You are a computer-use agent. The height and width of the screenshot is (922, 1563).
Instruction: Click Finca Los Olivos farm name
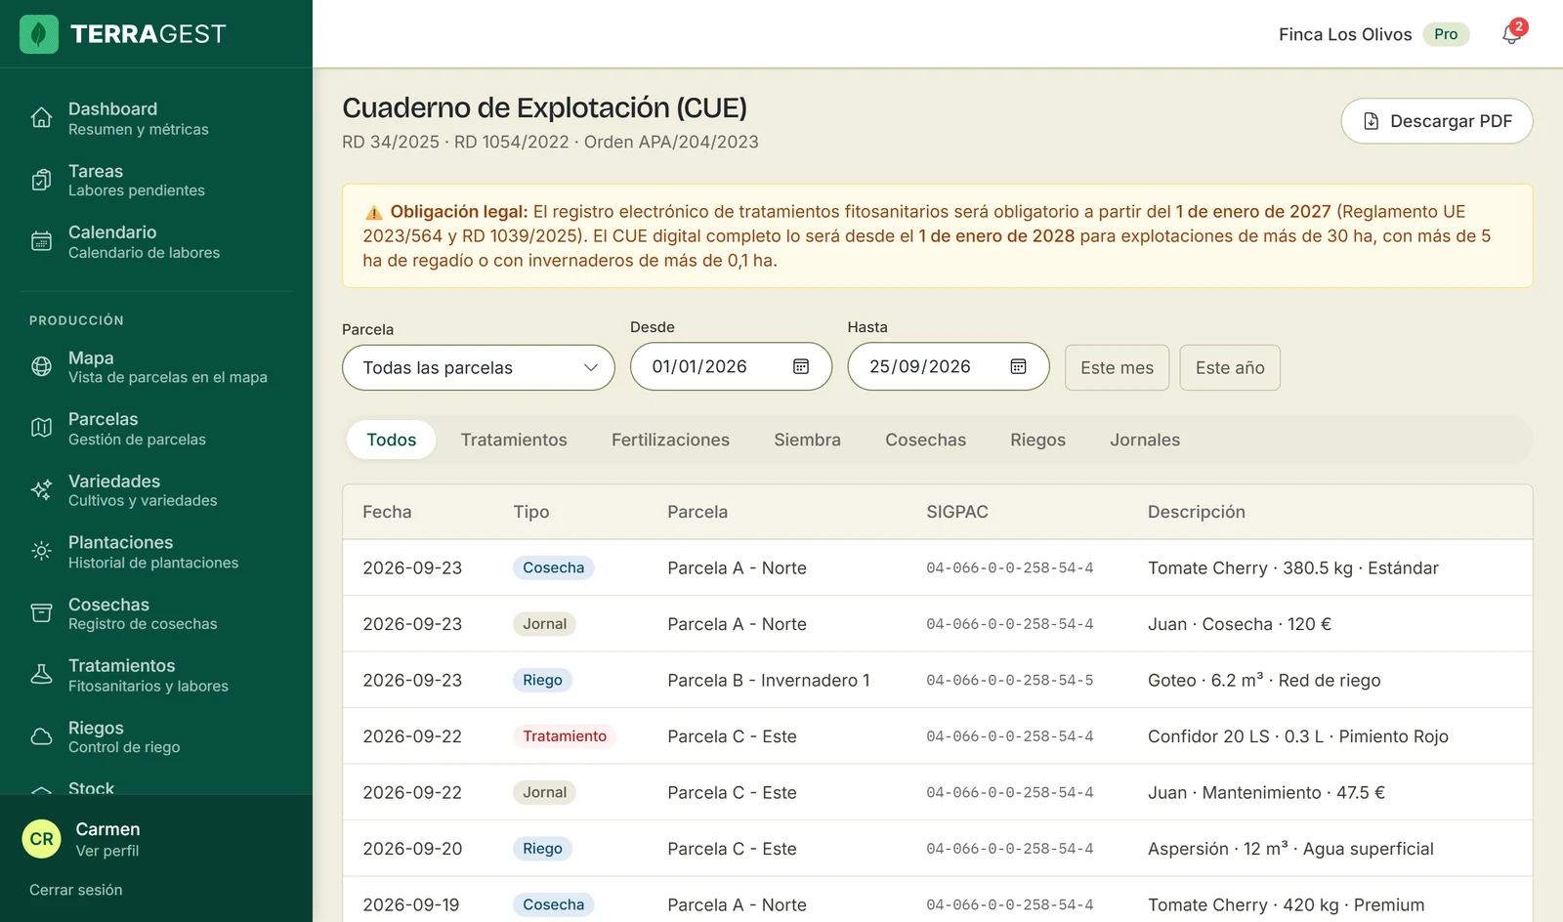click(x=1345, y=34)
